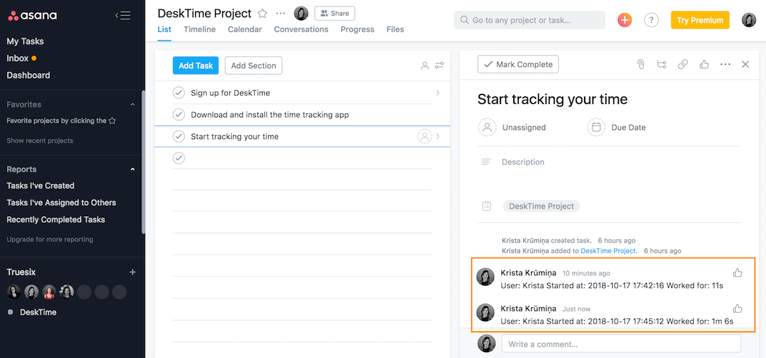Collapse the Favorites section
This screenshot has width=766, height=358.
[133, 105]
